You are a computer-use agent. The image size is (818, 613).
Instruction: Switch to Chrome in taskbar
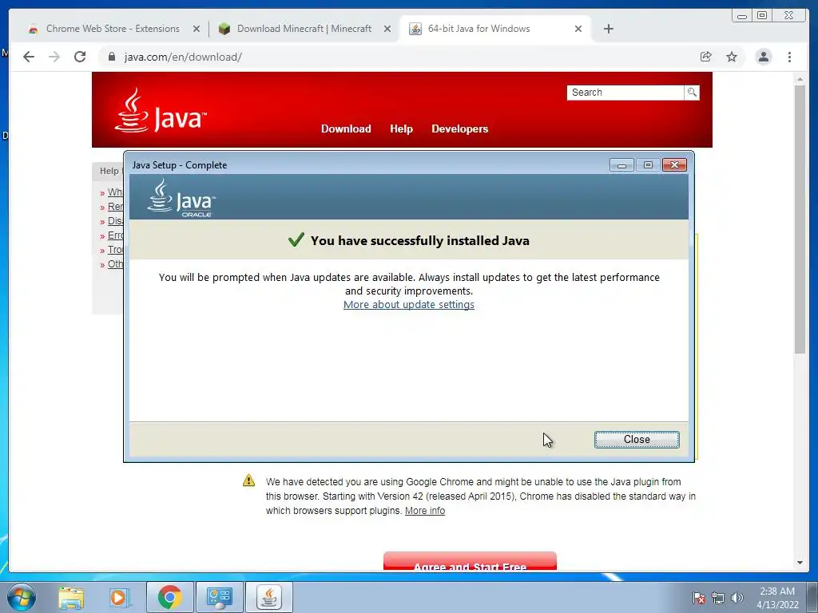pos(169,597)
